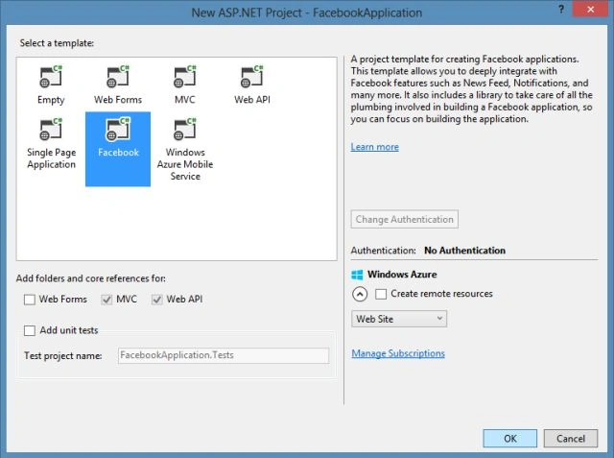The width and height of the screenshot is (614, 458).
Task: Choose the Web Forms template icon
Action: pos(118,77)
